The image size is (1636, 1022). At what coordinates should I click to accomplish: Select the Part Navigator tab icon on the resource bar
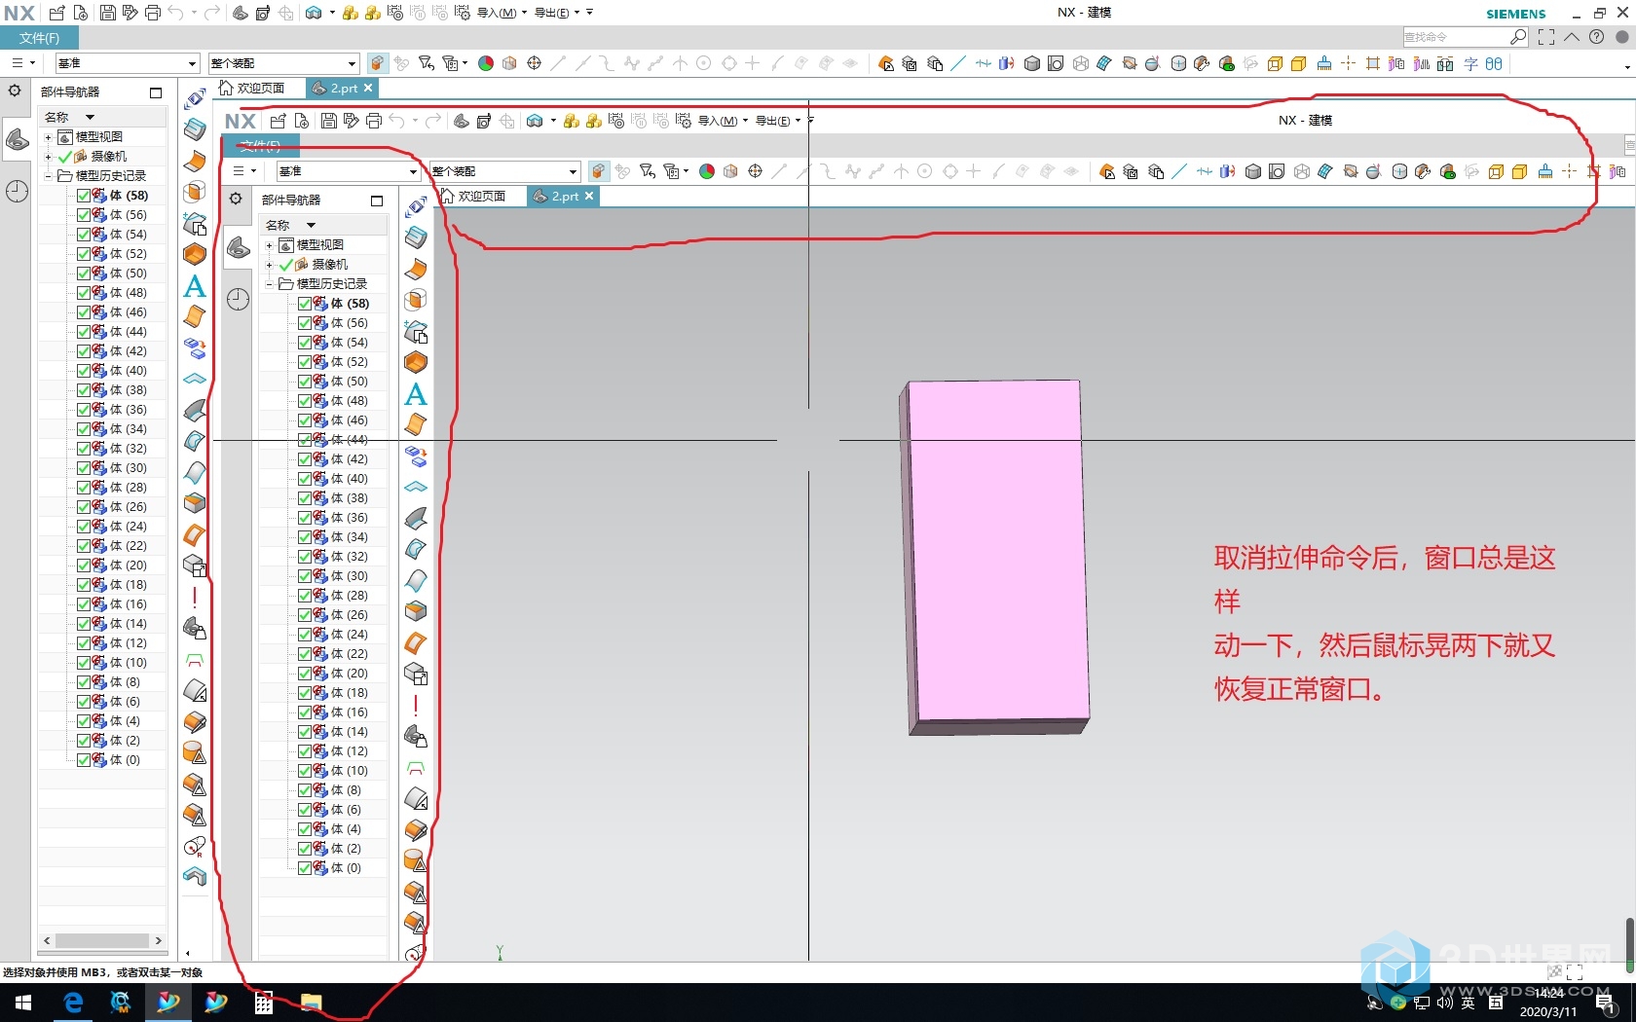(x=18, y=141)
